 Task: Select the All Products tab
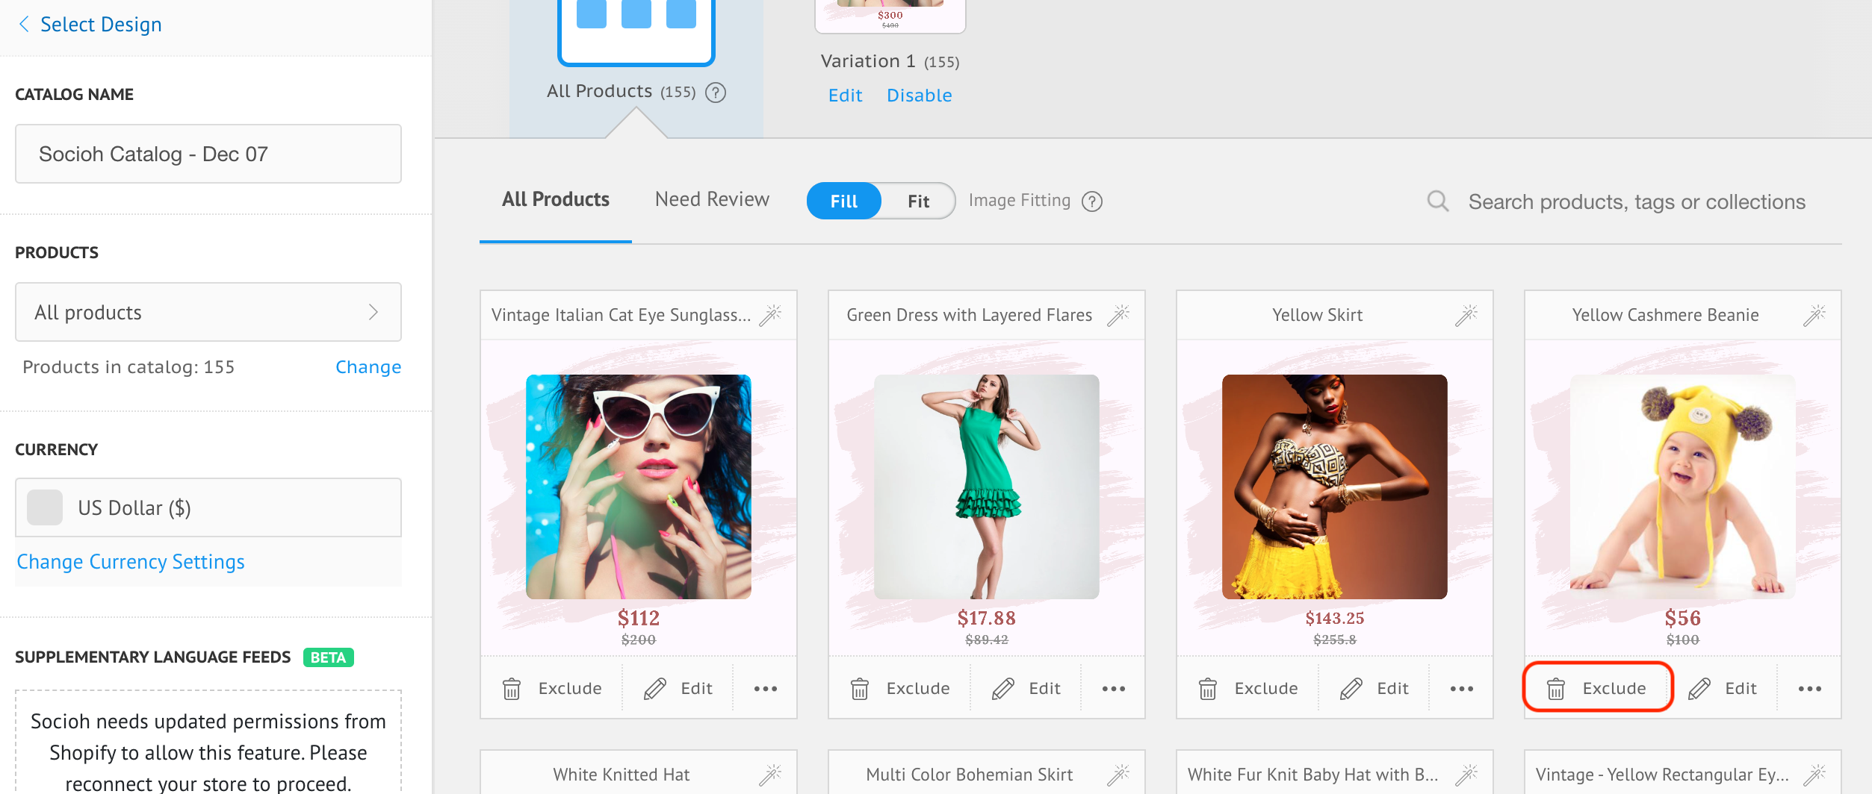(555, 200)
